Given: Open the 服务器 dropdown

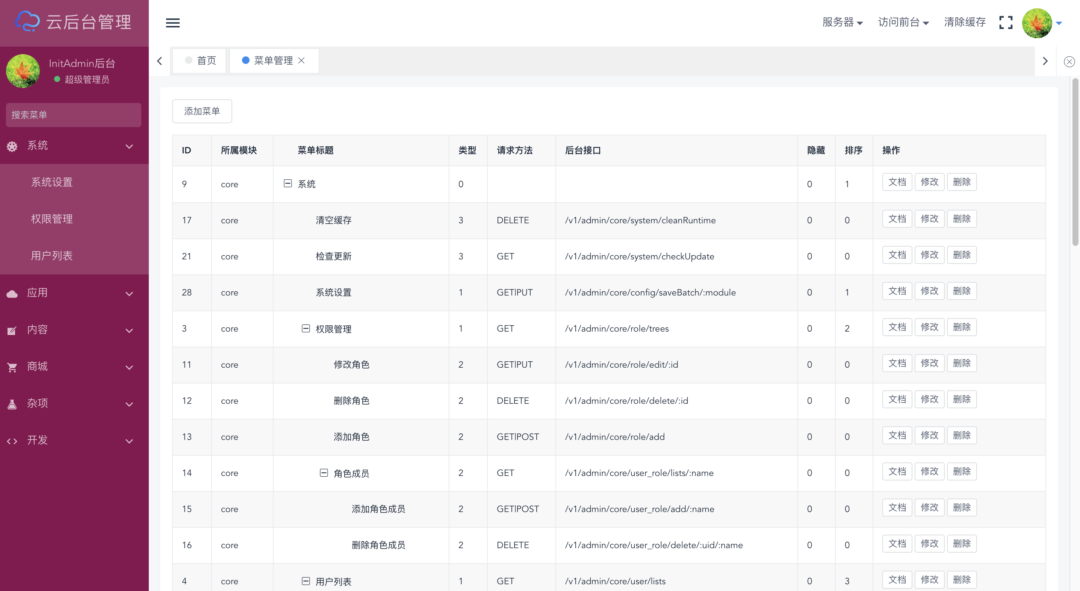Looking at the screenshot, I should pos(842,22).
